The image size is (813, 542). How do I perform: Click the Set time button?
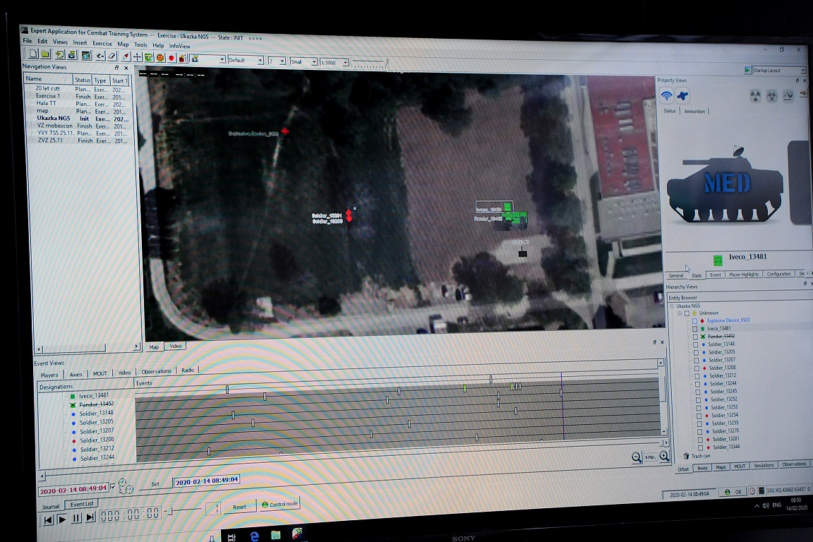(x=155, y=484)
